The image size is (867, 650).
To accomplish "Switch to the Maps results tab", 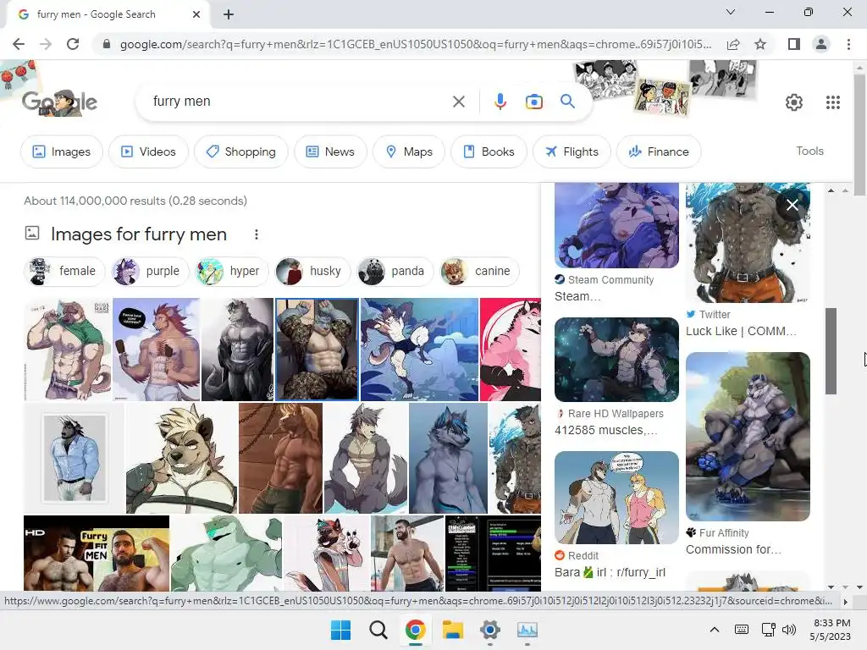I will coord(409,151).
